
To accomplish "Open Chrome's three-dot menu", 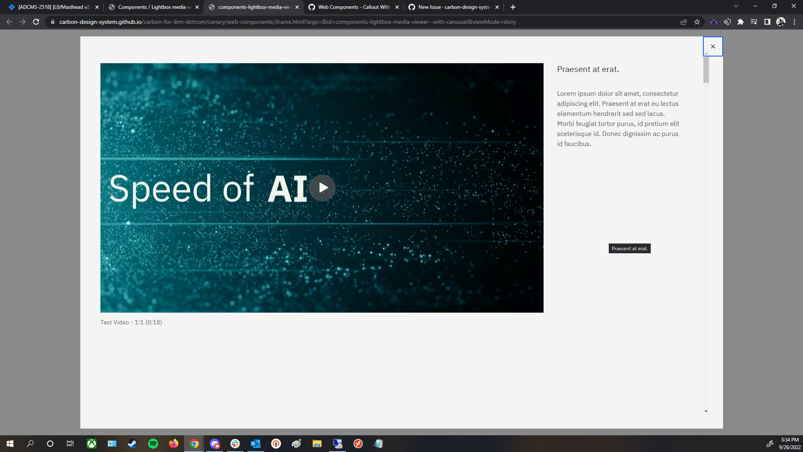I will click(x=795, y=22).
